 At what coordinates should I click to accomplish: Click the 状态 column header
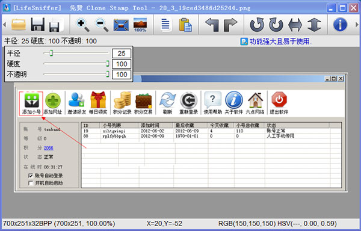[x=297, y=125]
